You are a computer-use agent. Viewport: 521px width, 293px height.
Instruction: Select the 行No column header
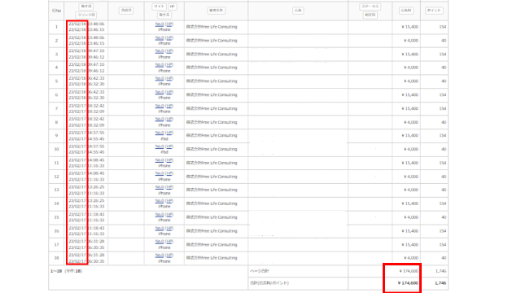pos(56,11)
